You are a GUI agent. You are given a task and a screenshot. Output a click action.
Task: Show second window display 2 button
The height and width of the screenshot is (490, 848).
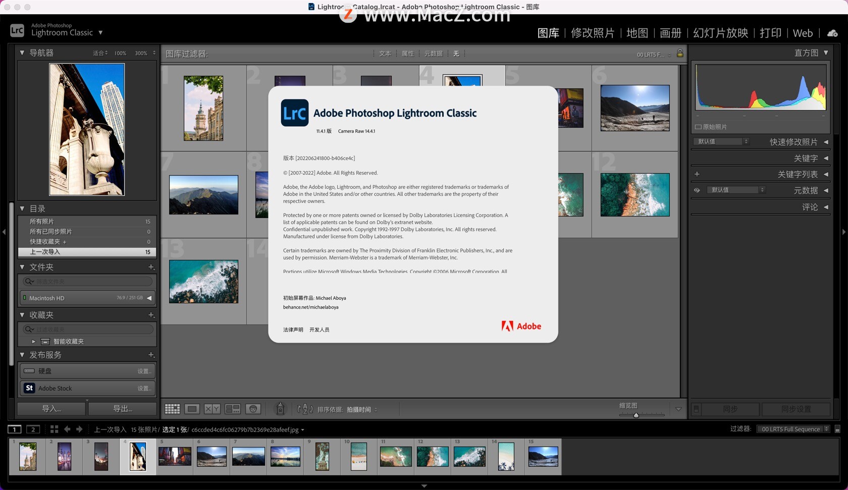click(x=33, y=429)
